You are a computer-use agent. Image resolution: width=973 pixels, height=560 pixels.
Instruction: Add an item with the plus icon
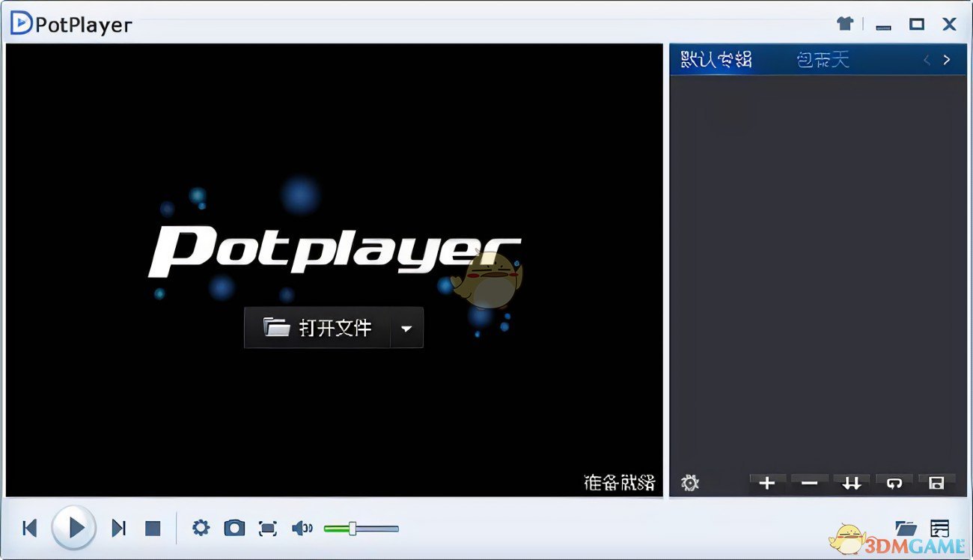pos(767,483)
